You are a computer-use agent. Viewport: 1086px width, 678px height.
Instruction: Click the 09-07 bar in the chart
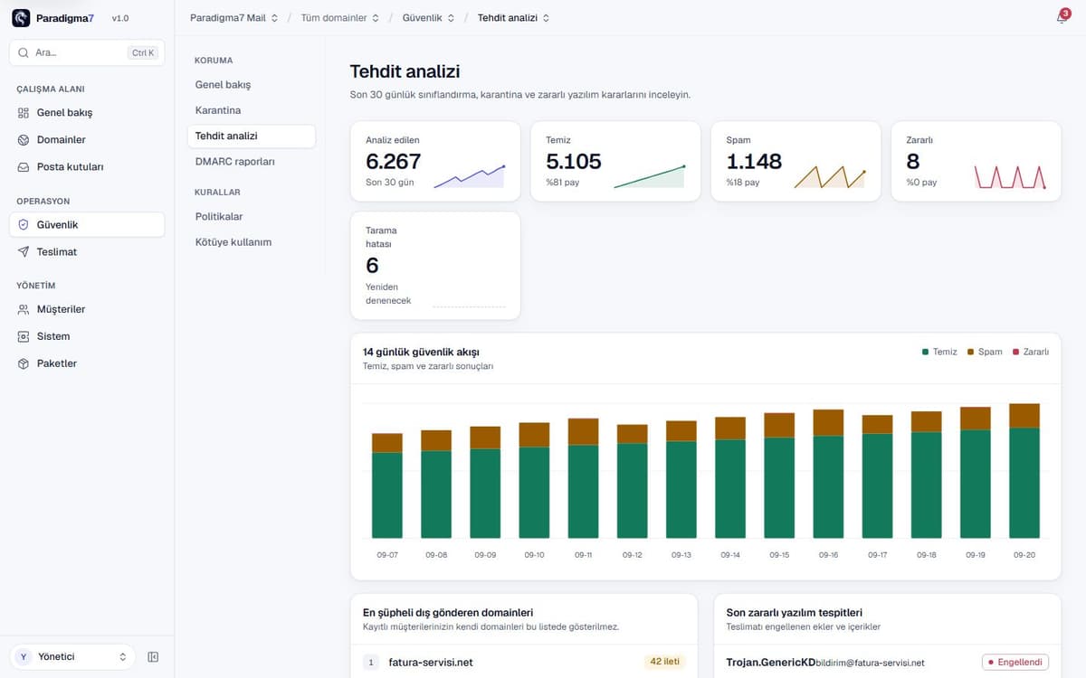(387, 486)
